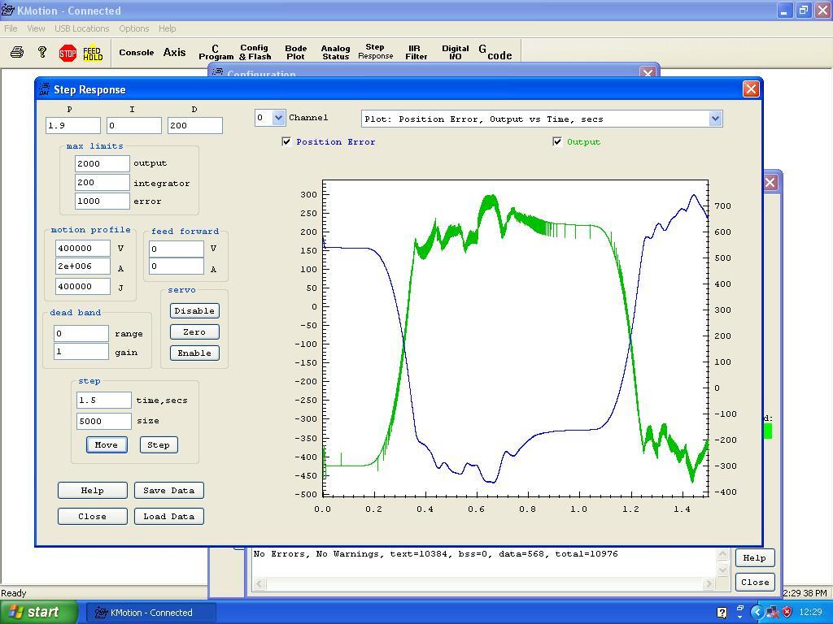Open the IIR Filter screen

[416, 53]
